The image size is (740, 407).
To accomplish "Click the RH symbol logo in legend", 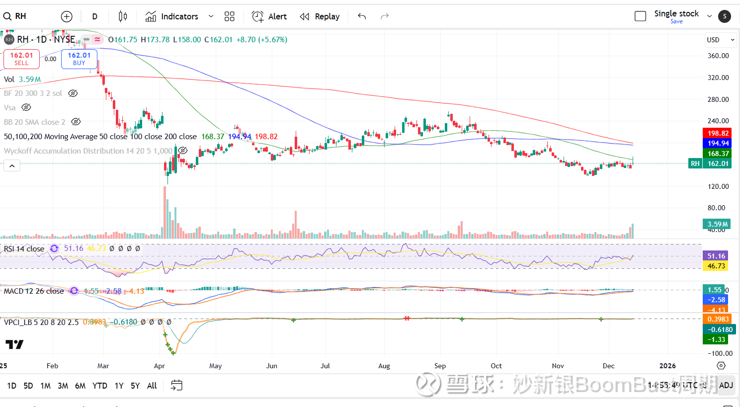I will tap(9, 40).
